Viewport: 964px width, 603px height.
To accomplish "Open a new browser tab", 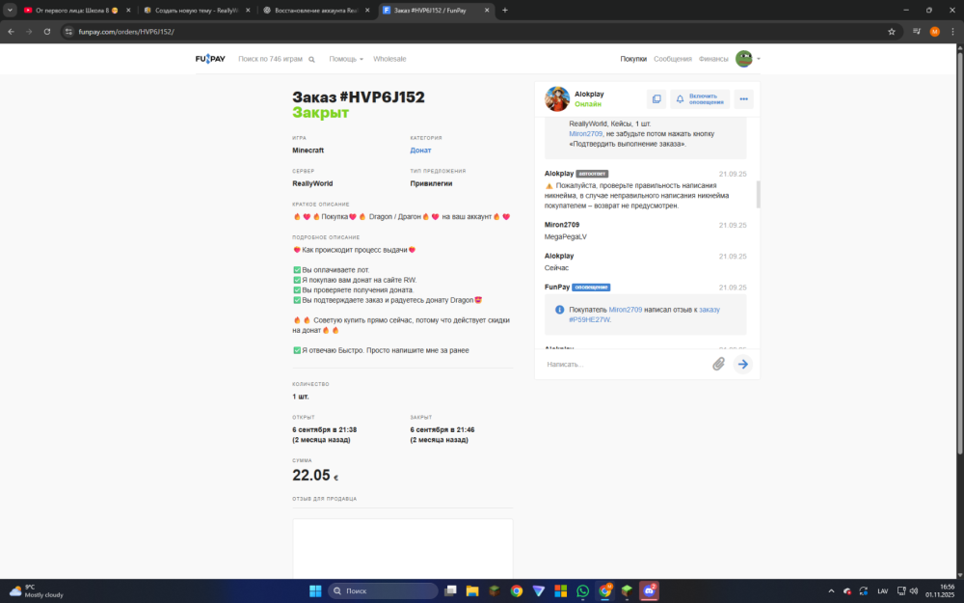I will 505,10.
